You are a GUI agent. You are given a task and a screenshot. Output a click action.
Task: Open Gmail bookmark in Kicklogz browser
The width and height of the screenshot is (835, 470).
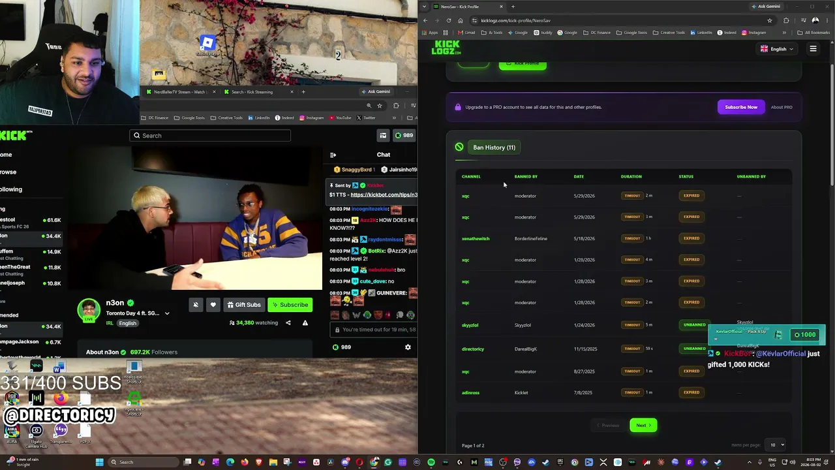coord(466,33)
